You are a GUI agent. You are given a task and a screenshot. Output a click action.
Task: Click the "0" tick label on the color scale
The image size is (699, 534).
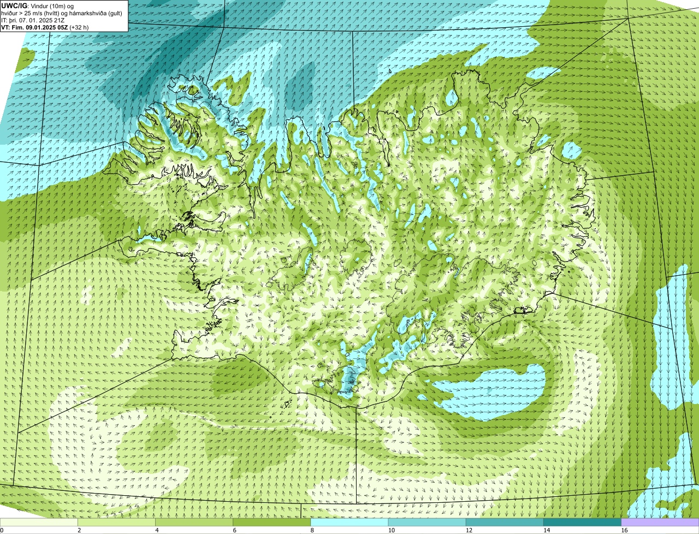(2, 530)
